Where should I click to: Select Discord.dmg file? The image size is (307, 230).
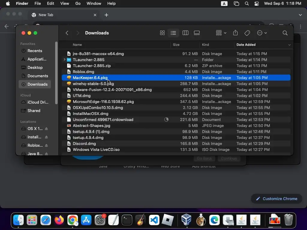176,143
